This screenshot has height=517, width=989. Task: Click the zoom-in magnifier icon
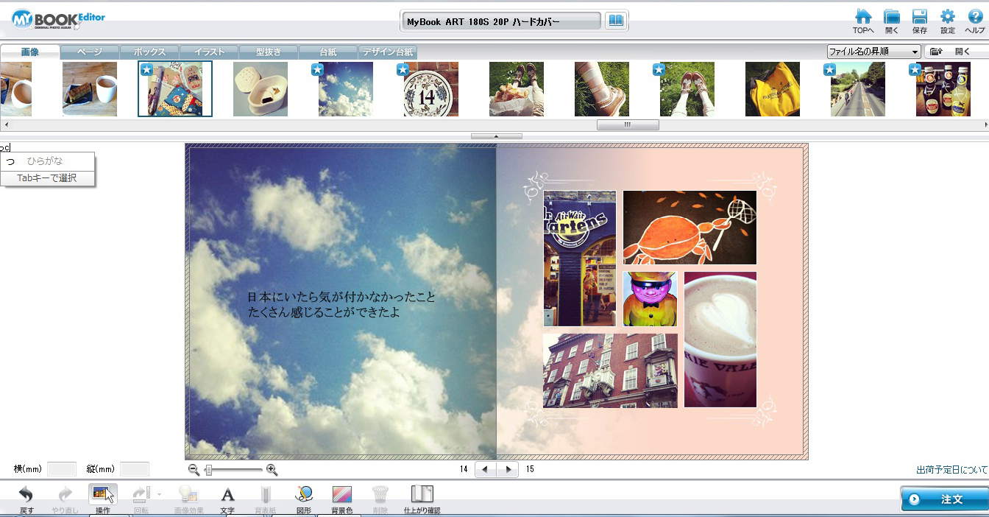[x=272, y=470]
